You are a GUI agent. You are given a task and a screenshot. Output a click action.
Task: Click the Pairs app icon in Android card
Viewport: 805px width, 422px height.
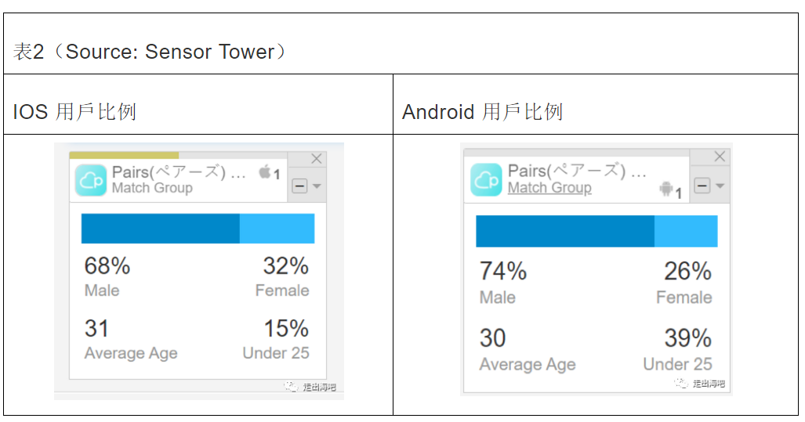pos(486,180)
